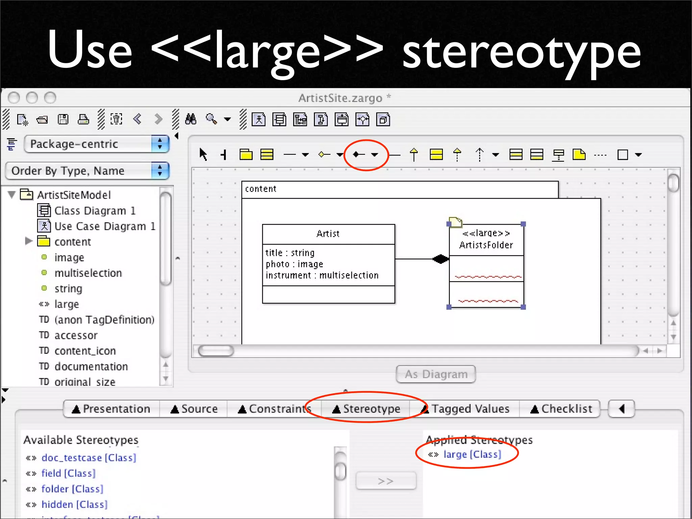This screenshot has height=519, width=692.
Task: Click the As Diagram button
Action: [436, 374]
